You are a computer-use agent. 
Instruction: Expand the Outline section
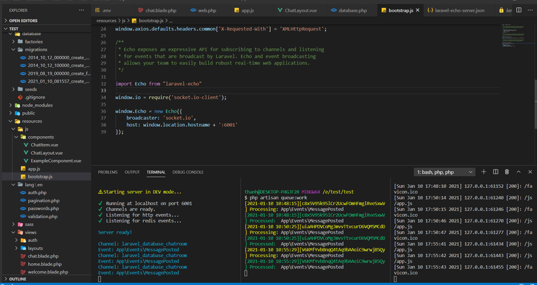[18, 278]
